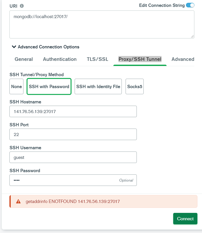Focus the SSH Hostname field
The width and height of the screenshot is (202, 233).
click(73, 112)
